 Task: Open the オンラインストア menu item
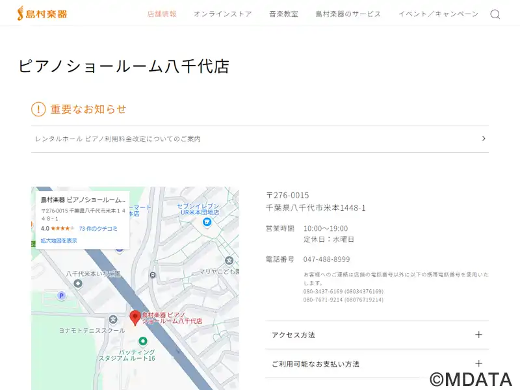tap(223, 14)
